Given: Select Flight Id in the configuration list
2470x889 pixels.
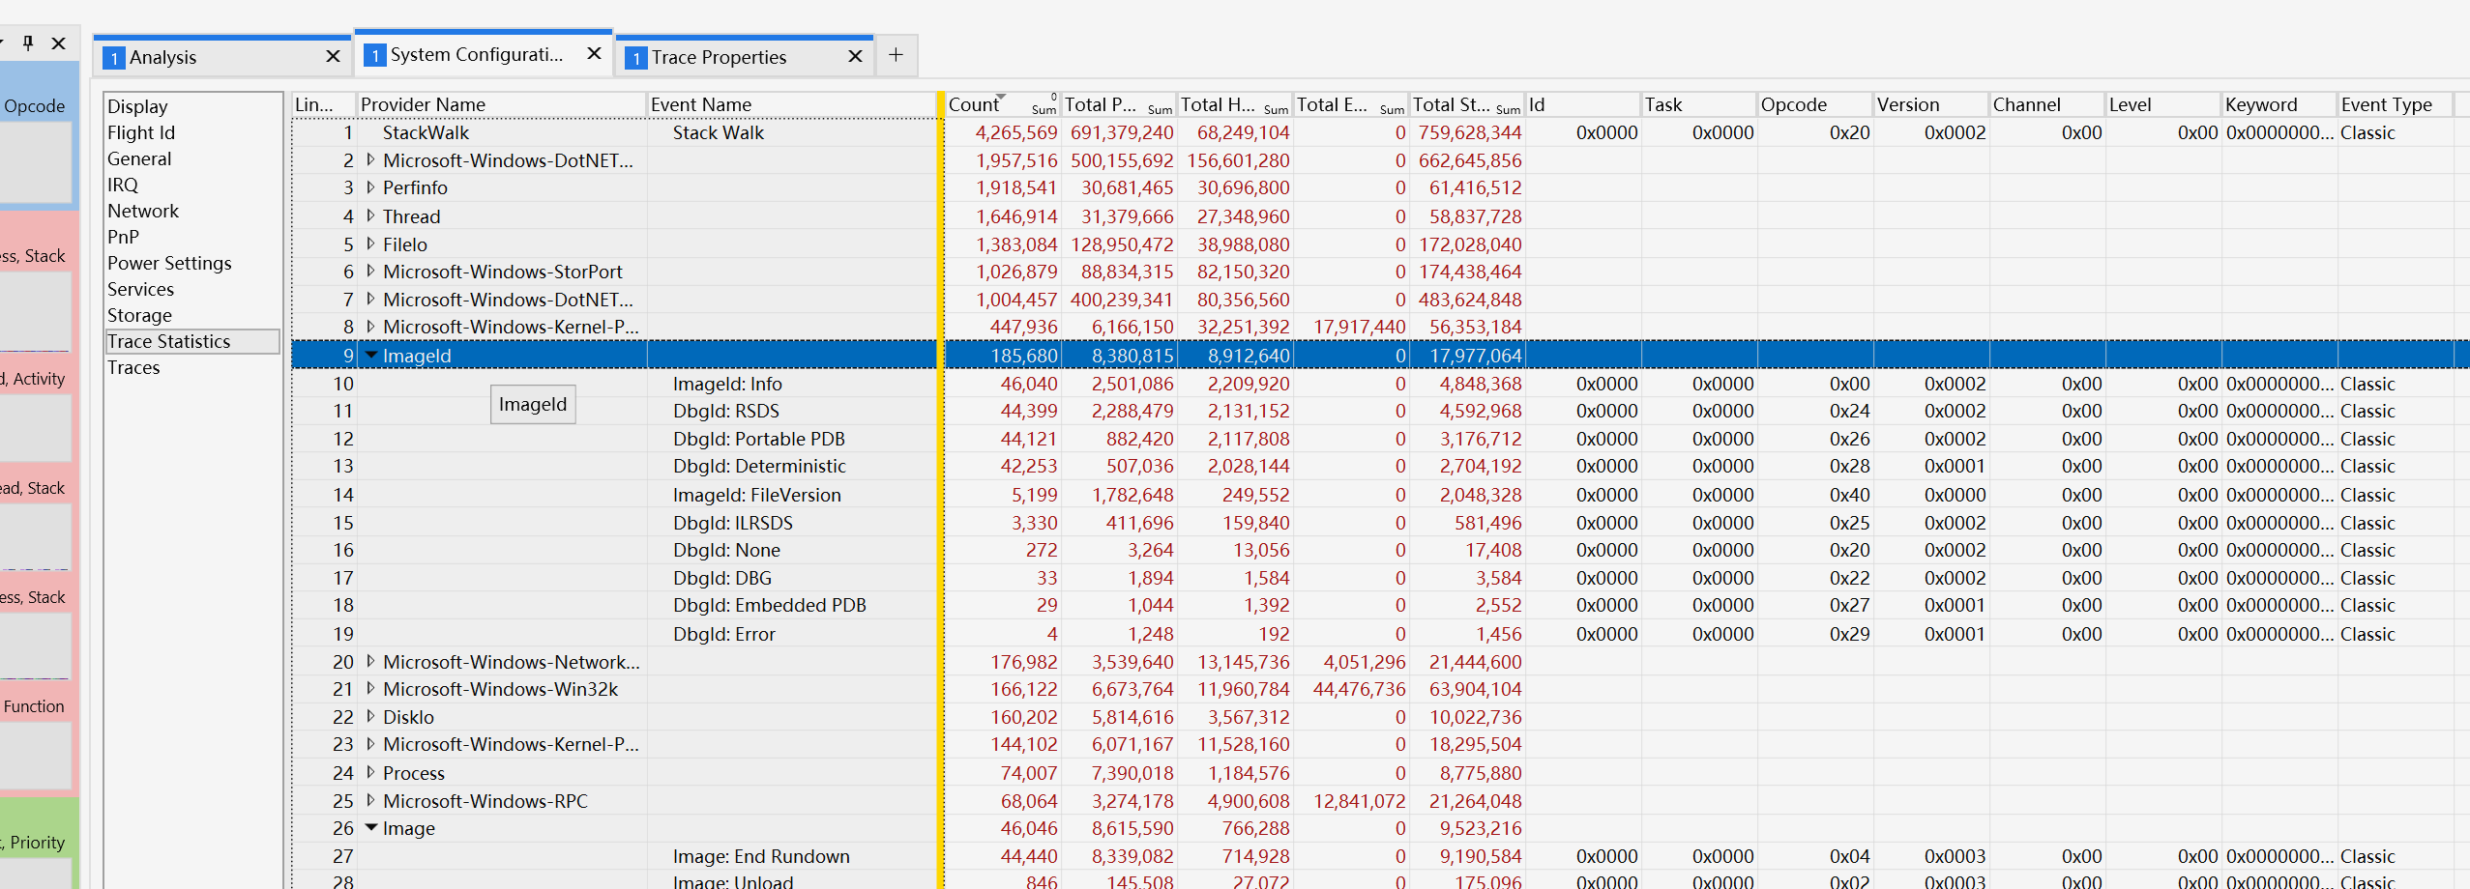Looking at the screenshot, I should (x=141, y=132).
